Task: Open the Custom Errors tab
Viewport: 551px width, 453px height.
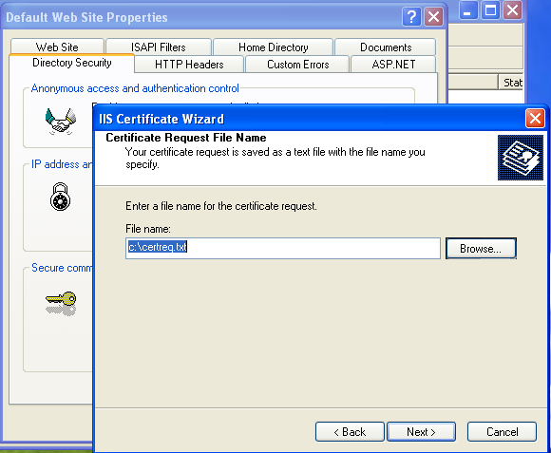Action: [297, 65]
